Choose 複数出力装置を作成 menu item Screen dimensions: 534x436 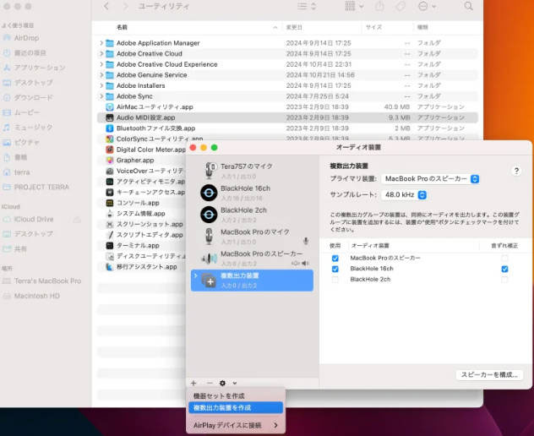pos(236,408)
